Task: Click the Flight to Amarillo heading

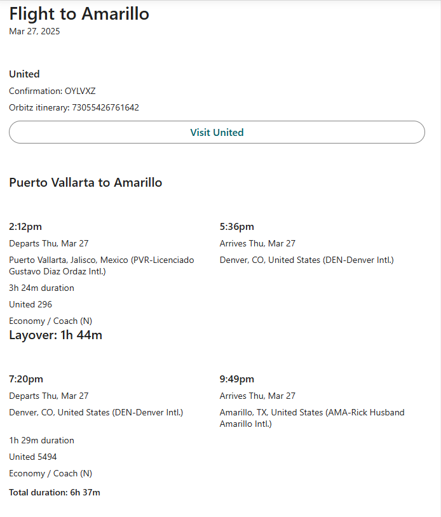Action: 79,13
